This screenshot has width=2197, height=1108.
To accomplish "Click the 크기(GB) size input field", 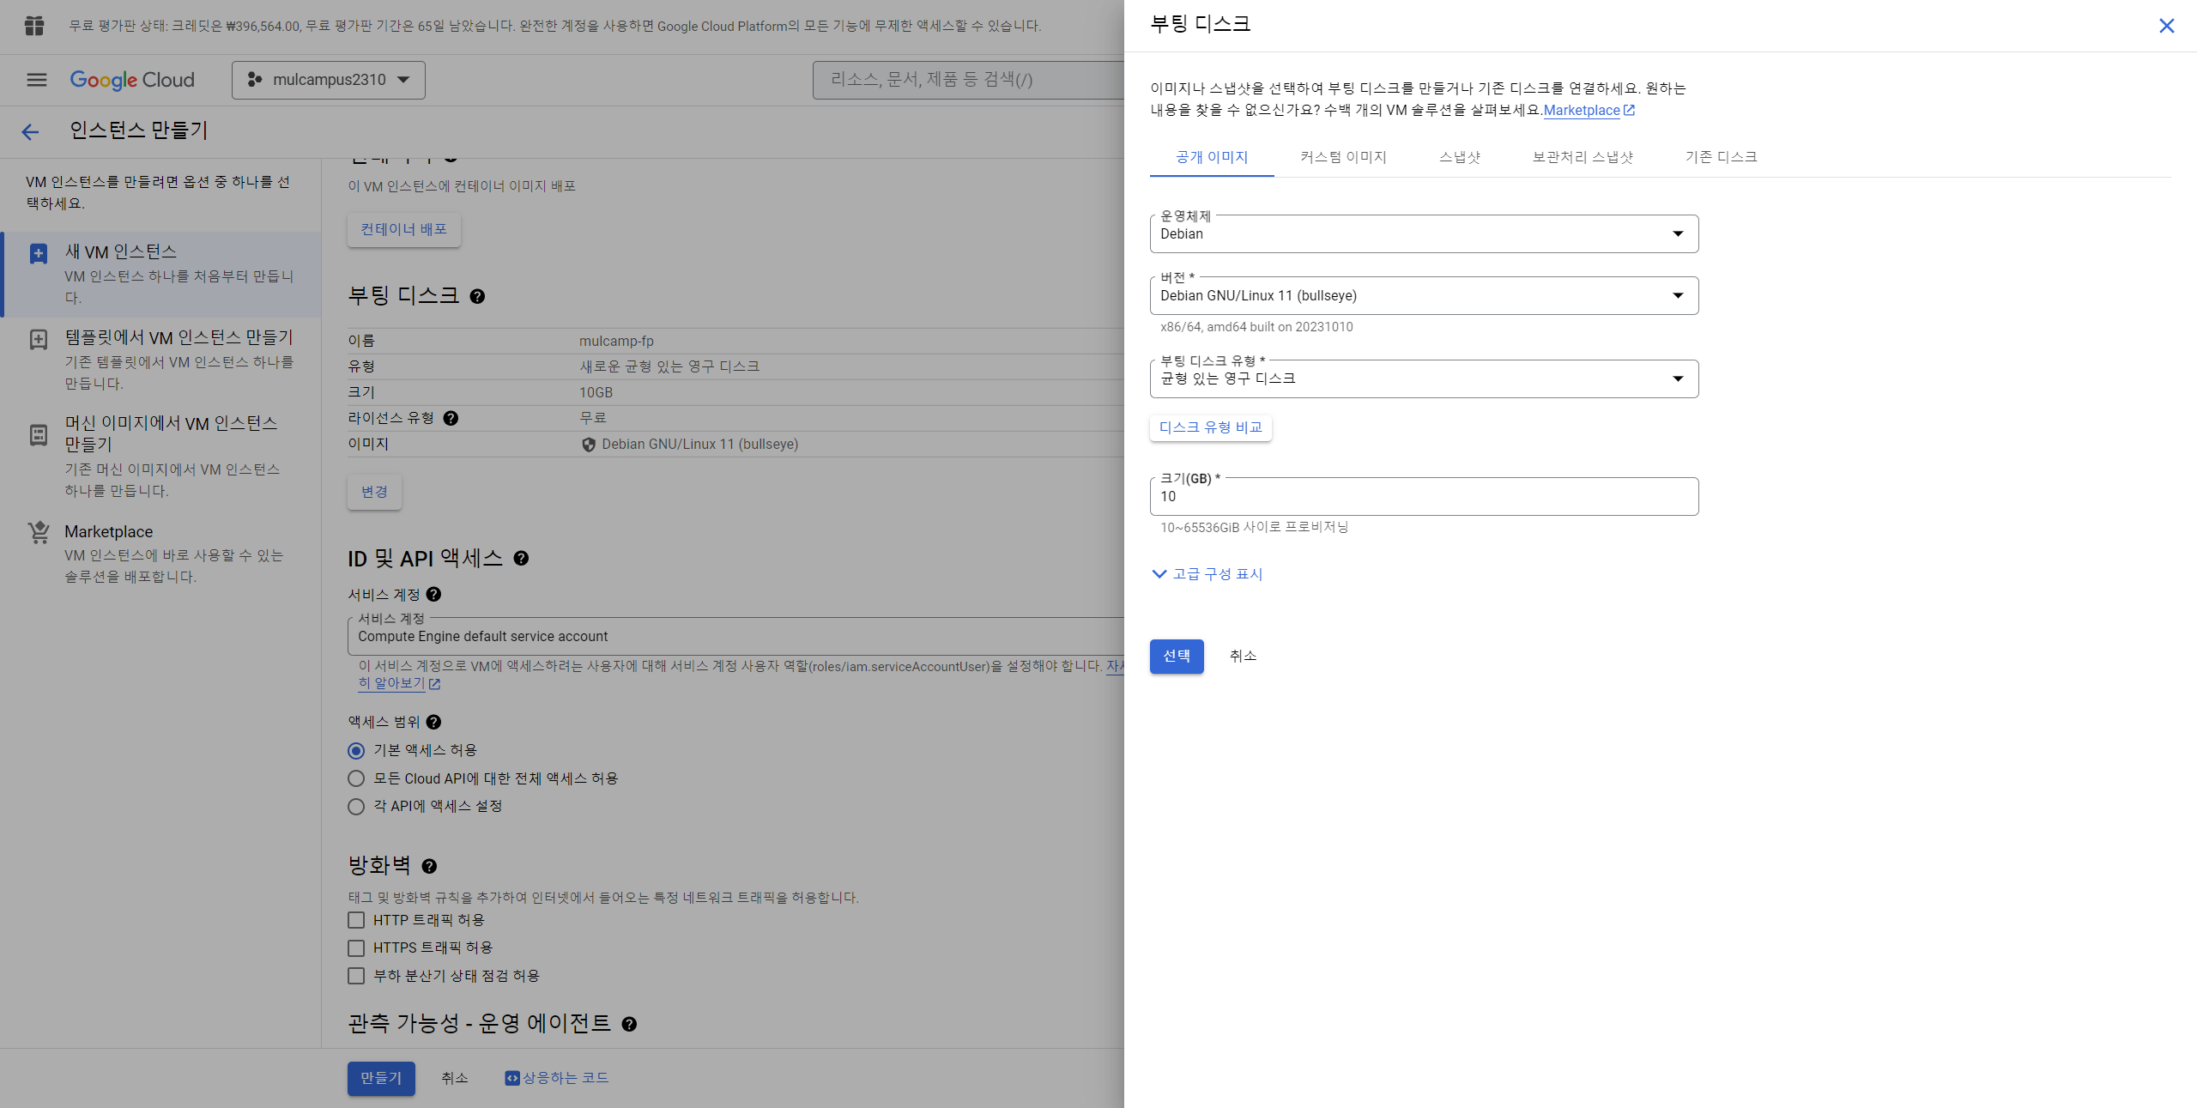I will (x=1423, y=497).
